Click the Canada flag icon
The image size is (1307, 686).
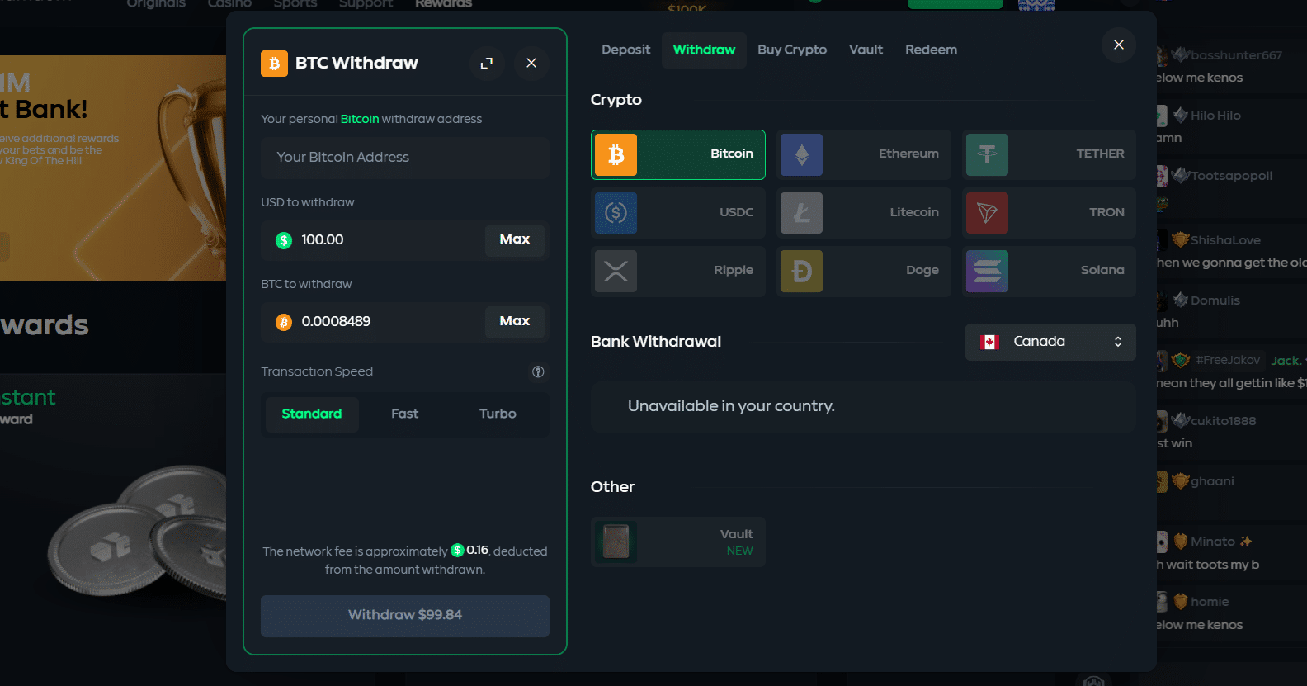click(x=989, y=342)
